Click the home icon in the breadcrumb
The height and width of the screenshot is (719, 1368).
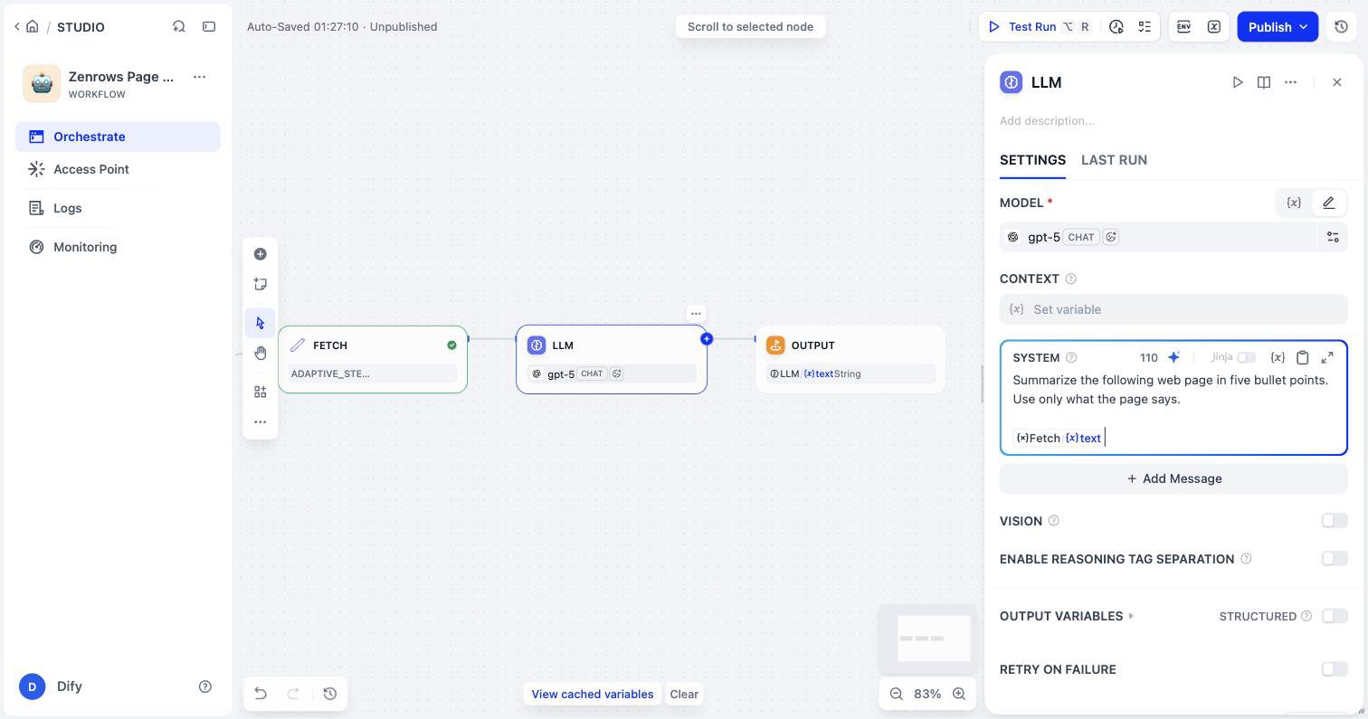33,26
